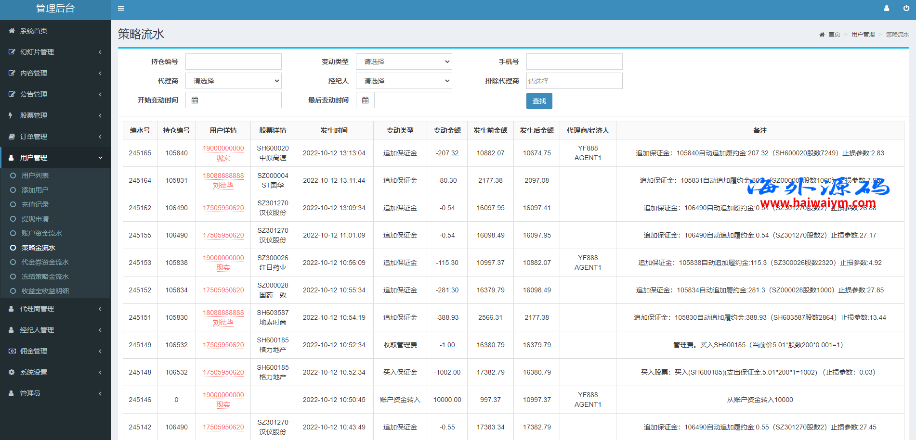Expand the 代理商管理 sidebar menu
916x440 pixels.
pos(55,309)
